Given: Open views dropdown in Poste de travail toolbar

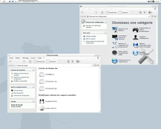Looking at the screenshot, I should (78, 61).
